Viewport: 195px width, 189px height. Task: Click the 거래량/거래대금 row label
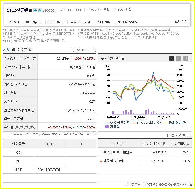point(16,84)
